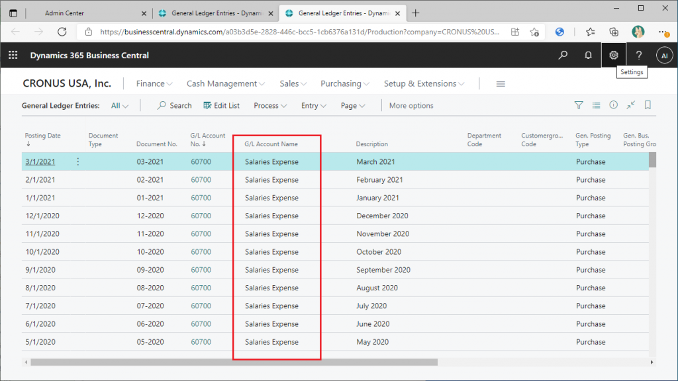The height and width of the screenshot is (381, 678).
Task: Click the magnifier search icon in header
Action: pyautogui.click(x=563, y=56)
